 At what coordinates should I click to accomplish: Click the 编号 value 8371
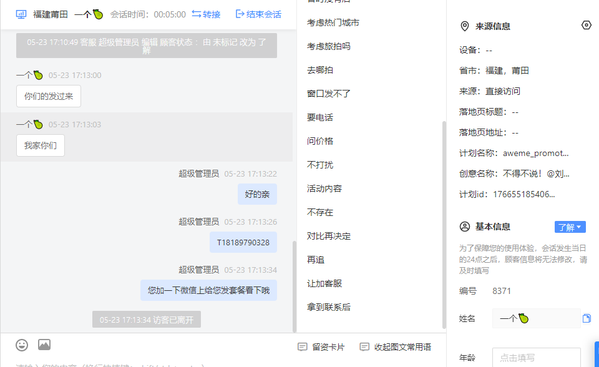point(502,291)
